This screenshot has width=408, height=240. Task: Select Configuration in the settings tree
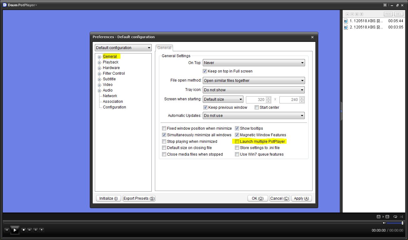point(114,107)
